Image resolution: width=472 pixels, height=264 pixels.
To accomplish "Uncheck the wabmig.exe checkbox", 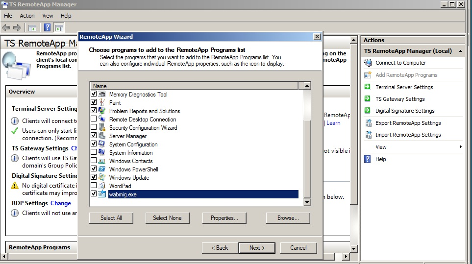I will click(x=94, y=193).
